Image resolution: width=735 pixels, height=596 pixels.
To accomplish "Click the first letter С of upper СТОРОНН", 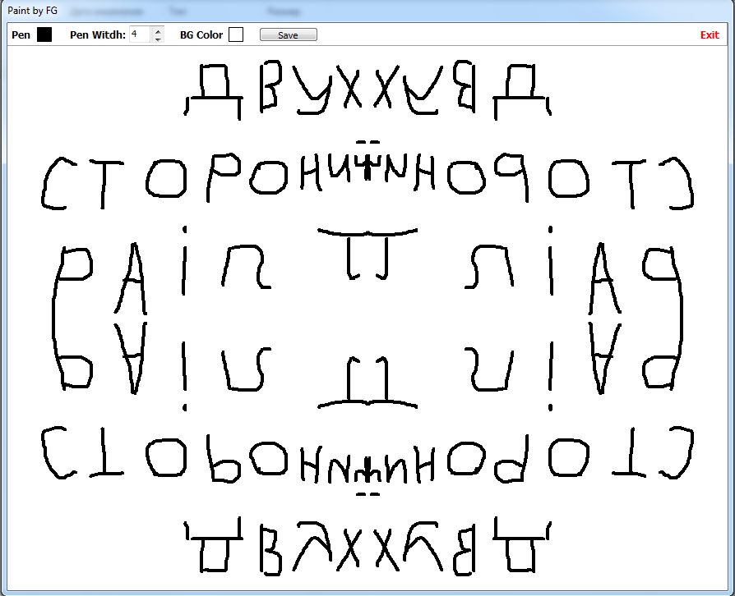I will 56,182.
